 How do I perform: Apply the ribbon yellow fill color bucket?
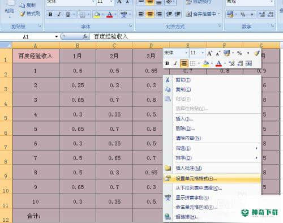(x=97, y=14)
